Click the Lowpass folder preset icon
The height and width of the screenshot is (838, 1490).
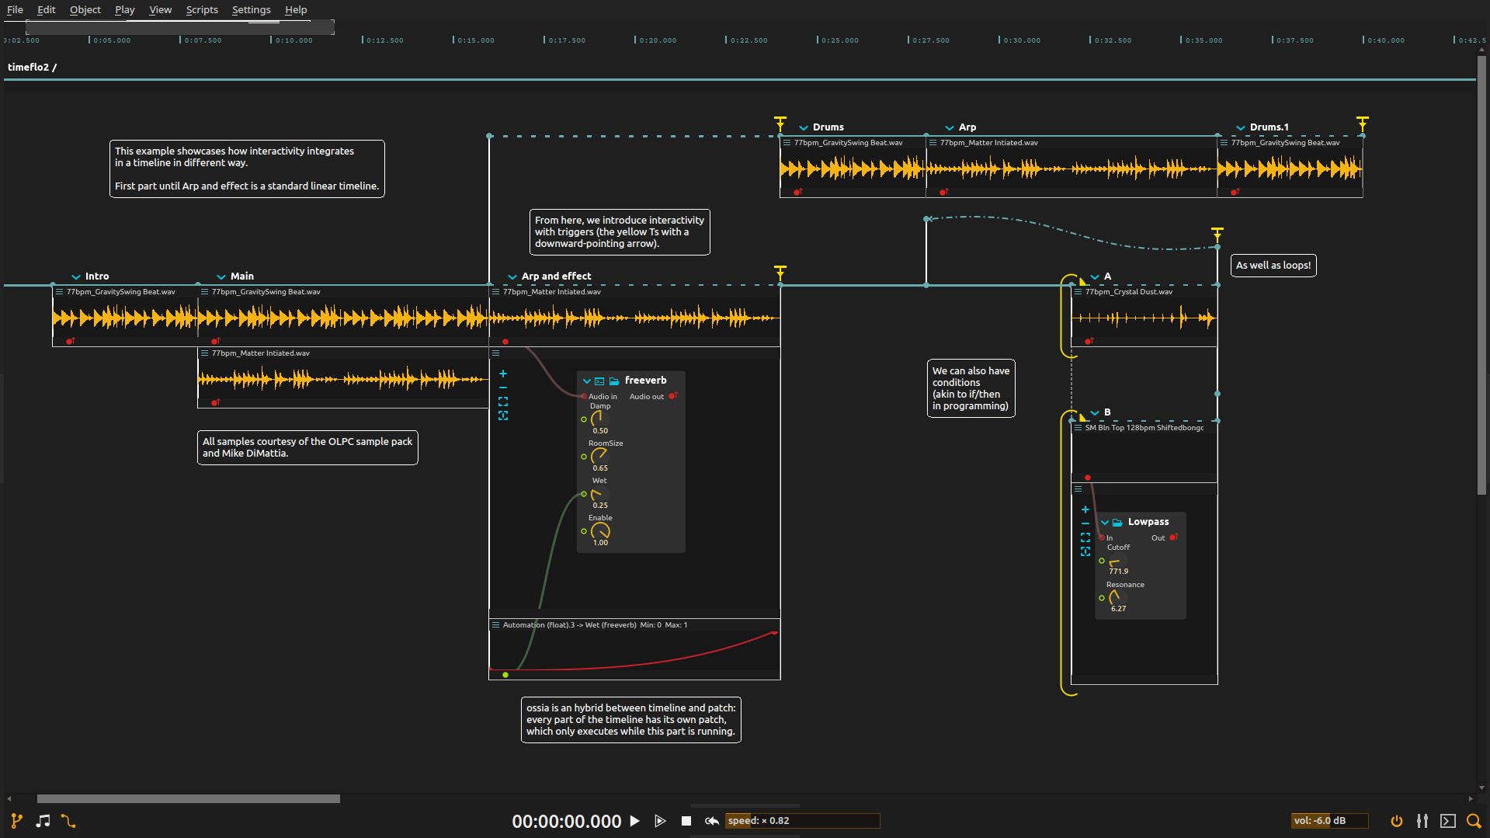point(1117,522)
